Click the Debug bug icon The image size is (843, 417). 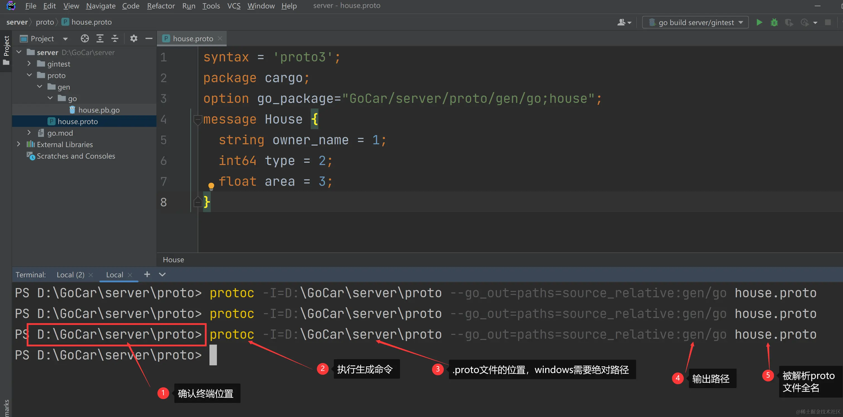coord(774,22)
